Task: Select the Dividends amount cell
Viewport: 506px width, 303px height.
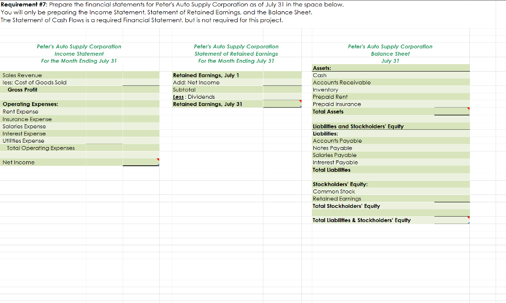Action: click(282, 97)
